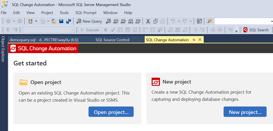Open the Window menu
The width and height of the screenshot is (273, 131).
coord(110,13)
